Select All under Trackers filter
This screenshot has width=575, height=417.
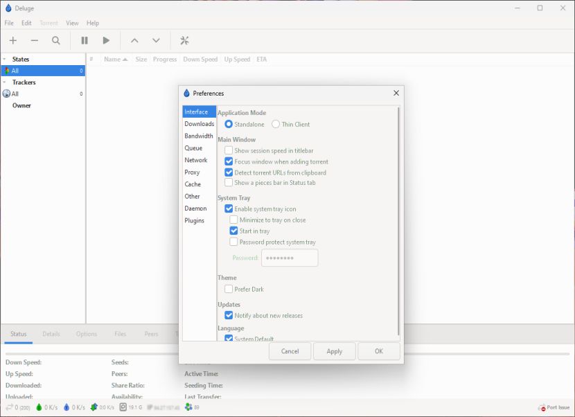click(43, 94)
